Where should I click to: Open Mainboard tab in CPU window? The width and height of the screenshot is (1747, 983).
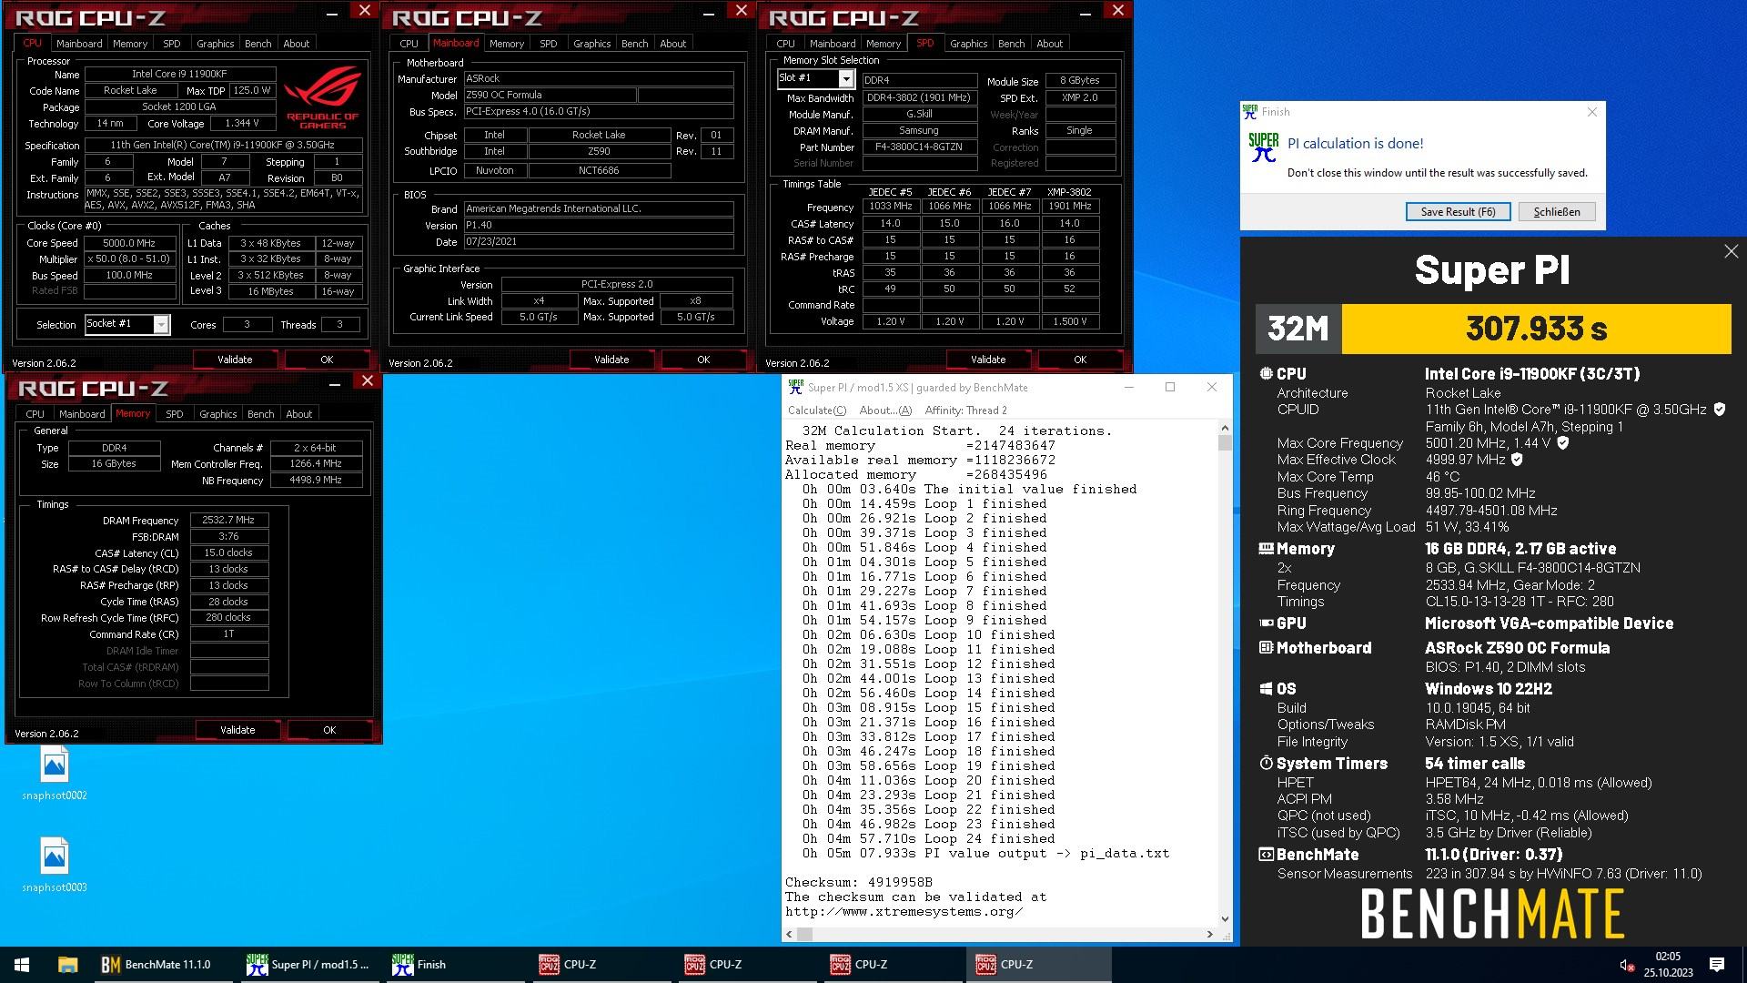79,44
